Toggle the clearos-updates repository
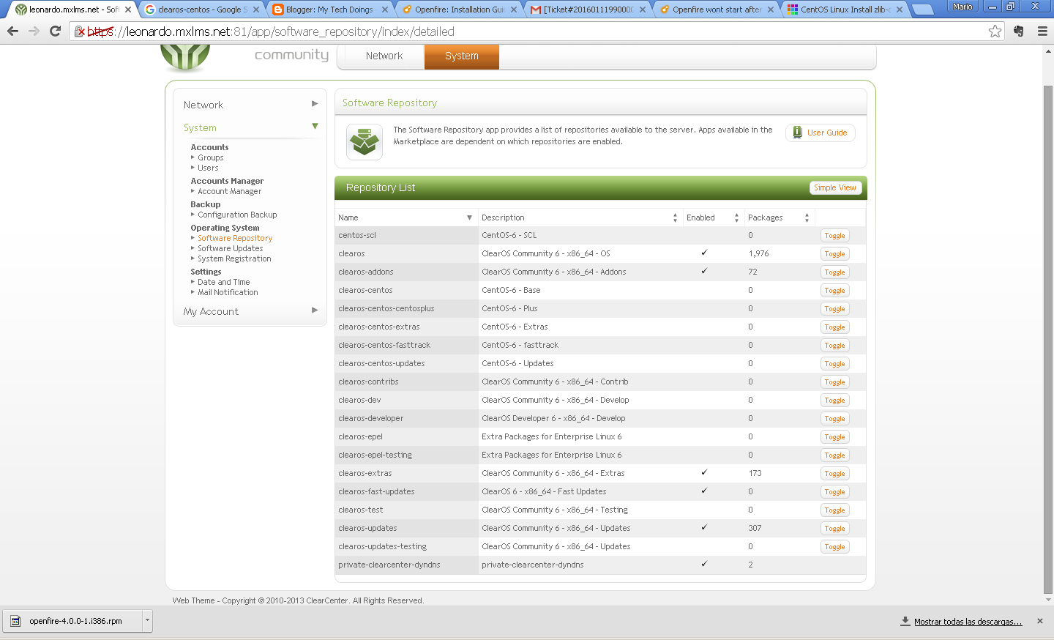The width and height of the screenshot is (1054, 640). click(834, 529)
